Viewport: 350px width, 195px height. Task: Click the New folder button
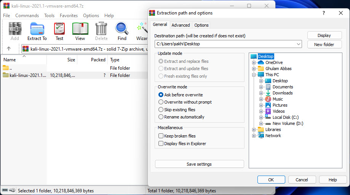[324, 45]
